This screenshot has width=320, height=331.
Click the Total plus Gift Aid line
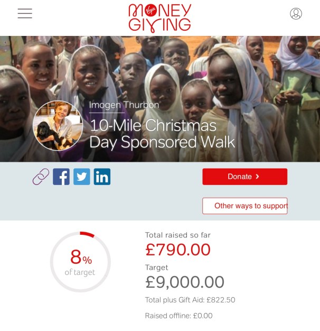190,300
